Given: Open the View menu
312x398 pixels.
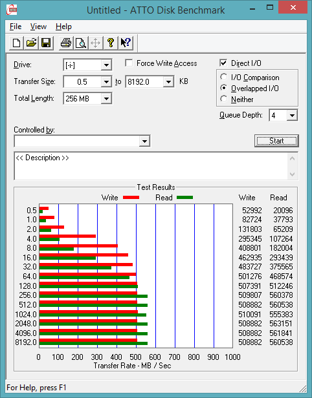Looking at the screenshot, I should [38, 26].
